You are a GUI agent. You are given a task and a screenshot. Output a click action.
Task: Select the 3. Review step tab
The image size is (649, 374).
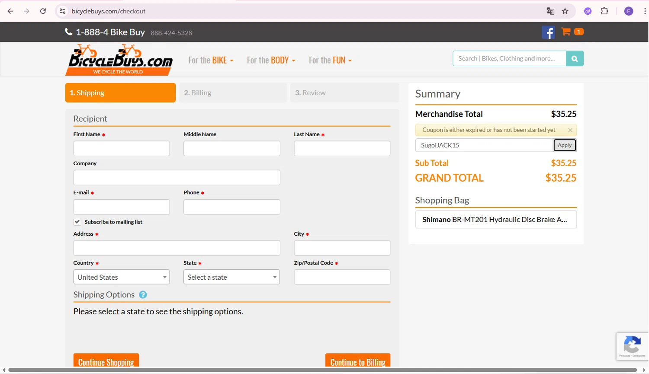tap(344, 93)
